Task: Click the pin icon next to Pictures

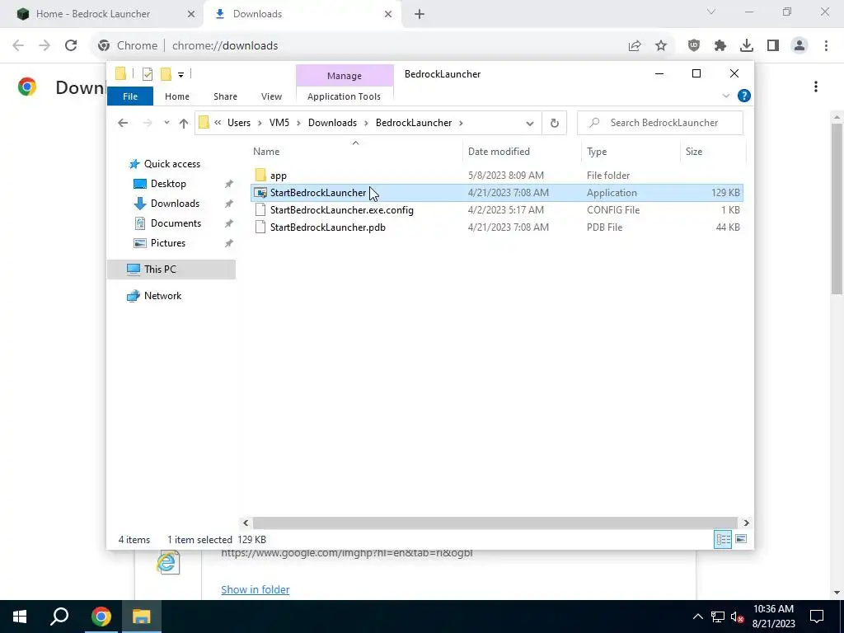Action: (x=229, y=243)
